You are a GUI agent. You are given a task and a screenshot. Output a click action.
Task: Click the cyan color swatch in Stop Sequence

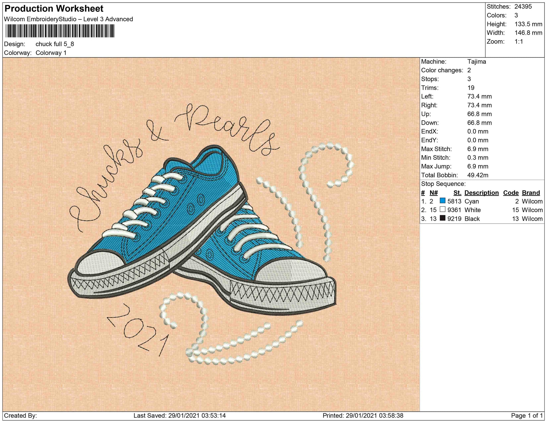442,201
